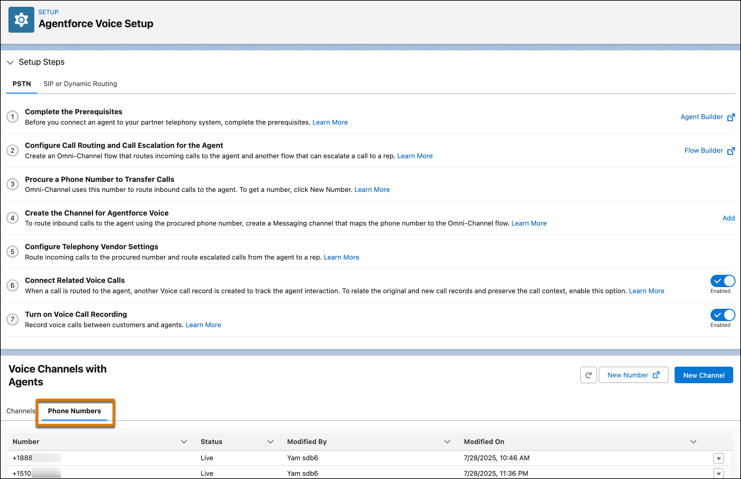Click Procure a Phone Number to Transfer Calls heading
The height and width of the screenshot is (479, 741).
(99, 179)
